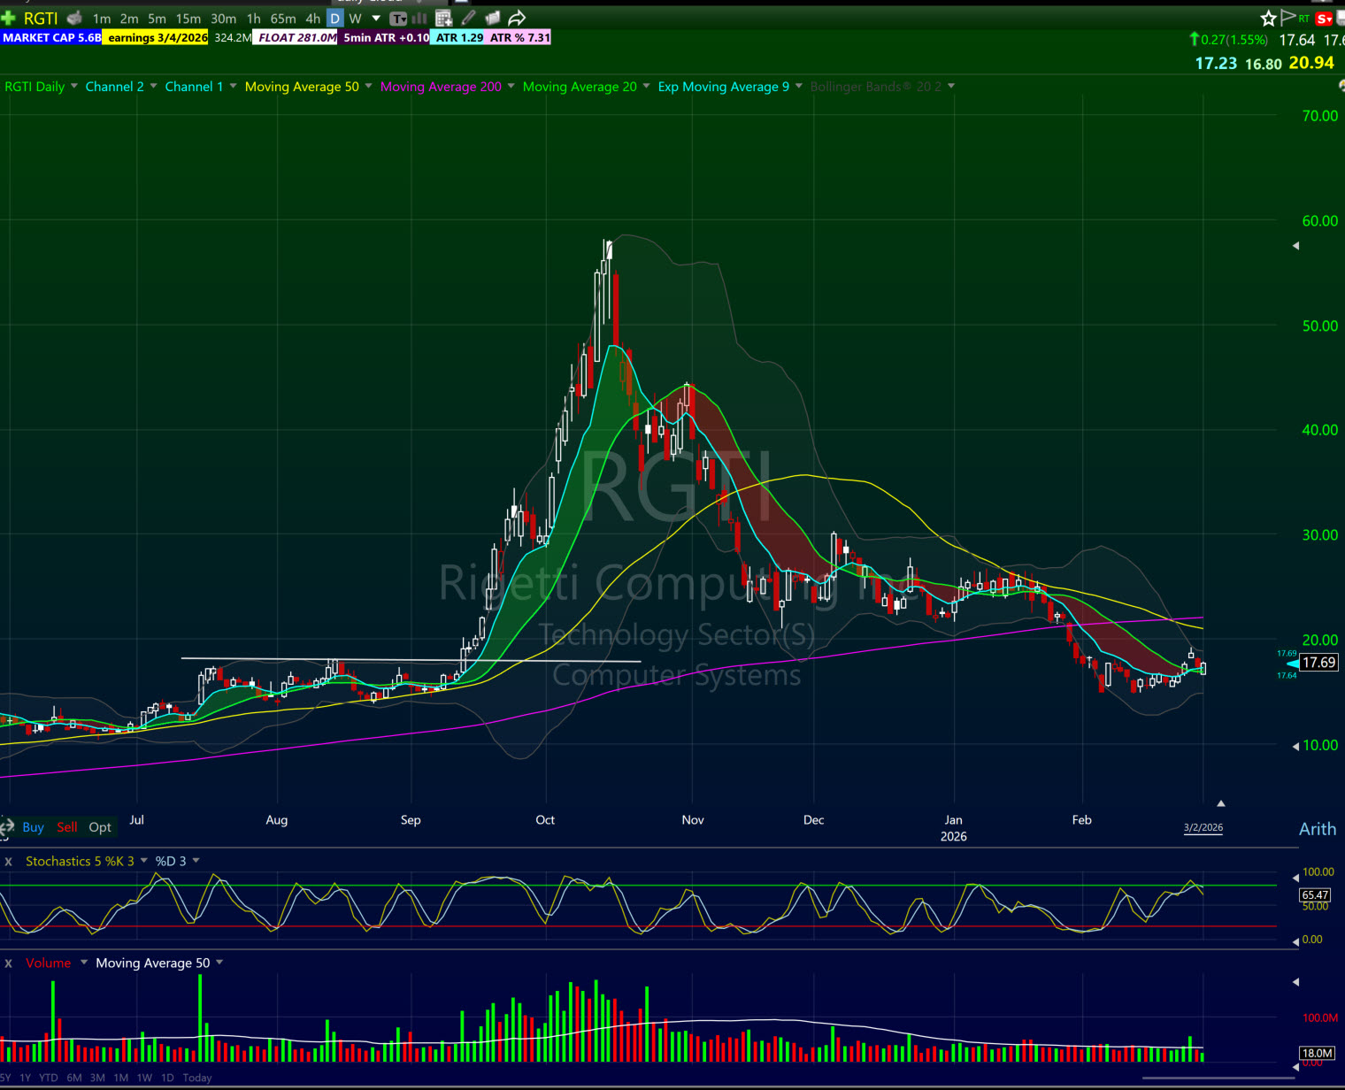Image resolution: width=1345 pixels, height=1090 pixels.
Task: Toggle the RT real-time indicator
Action: 1304,19
